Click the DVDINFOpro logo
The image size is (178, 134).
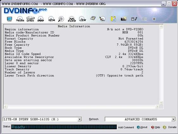(x=25, y=11)
